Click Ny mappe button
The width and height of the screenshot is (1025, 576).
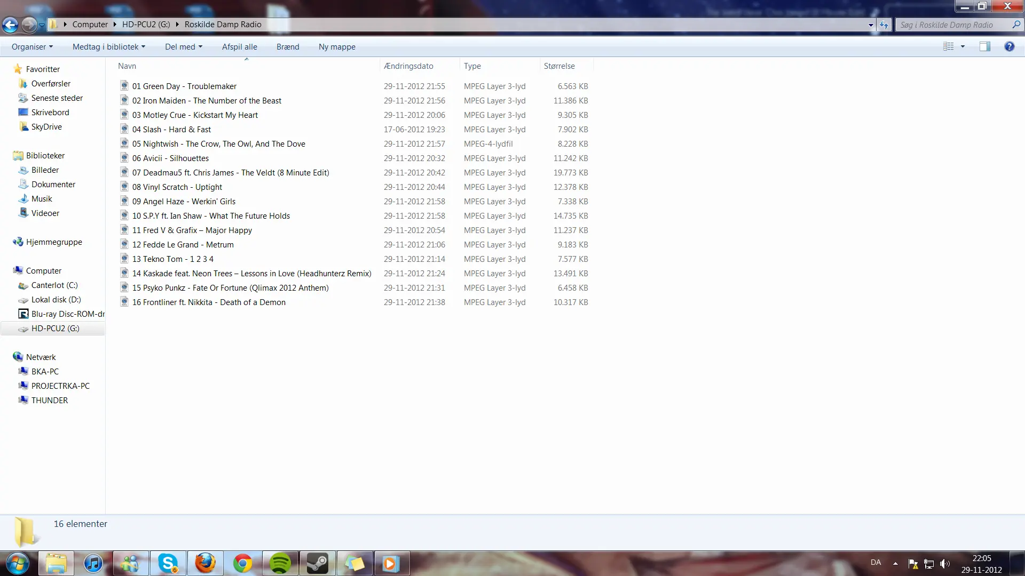tap(337, 47)
